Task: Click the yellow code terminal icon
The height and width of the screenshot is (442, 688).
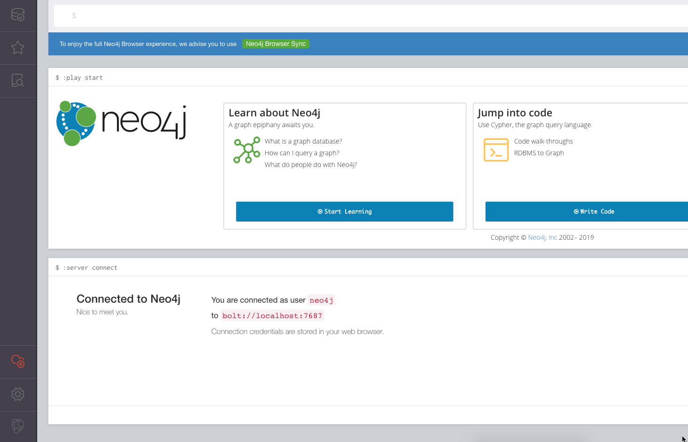Action: click(496, 150)
